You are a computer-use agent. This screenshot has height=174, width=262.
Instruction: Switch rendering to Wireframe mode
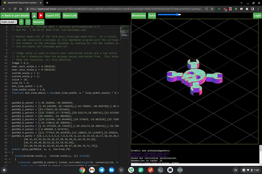click(138, 15)
